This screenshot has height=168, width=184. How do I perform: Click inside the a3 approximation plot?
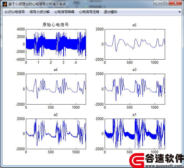pyautogui.click(x=135, y=89)
